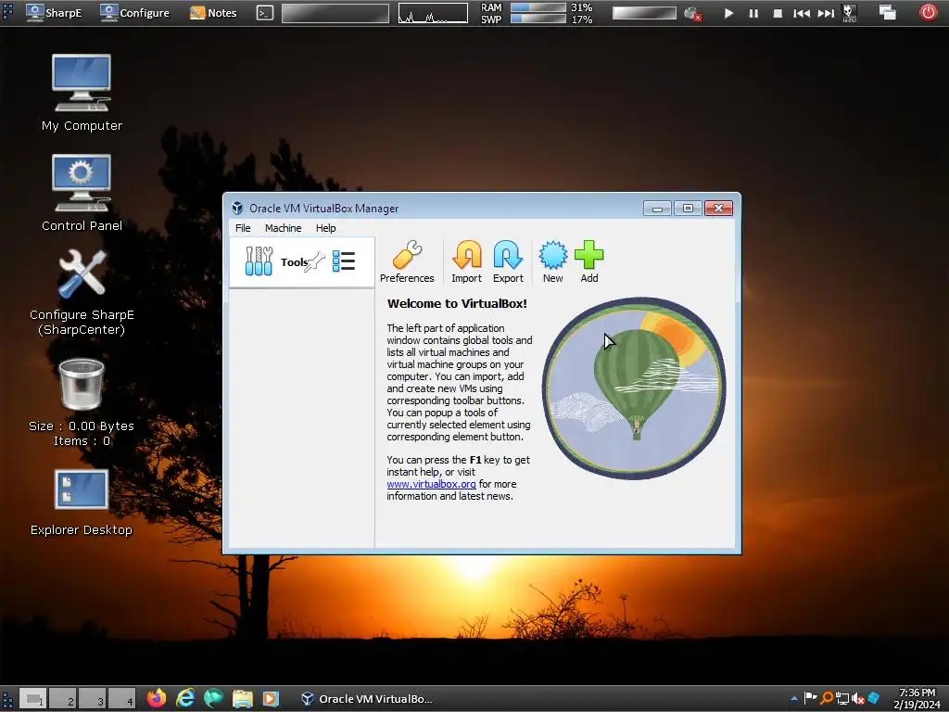Image resolution: width=949 pixels, height=712 pixels.
Task: Click the muted mixer icon in top bar
Action: click(x=691, y=13)
